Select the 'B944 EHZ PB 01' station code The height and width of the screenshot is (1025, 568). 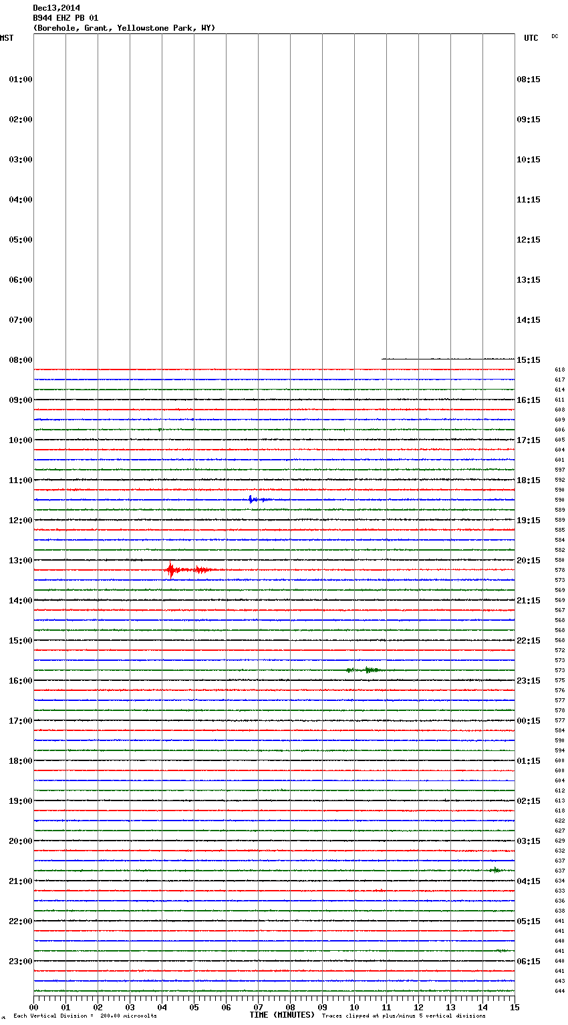[65, 18]
